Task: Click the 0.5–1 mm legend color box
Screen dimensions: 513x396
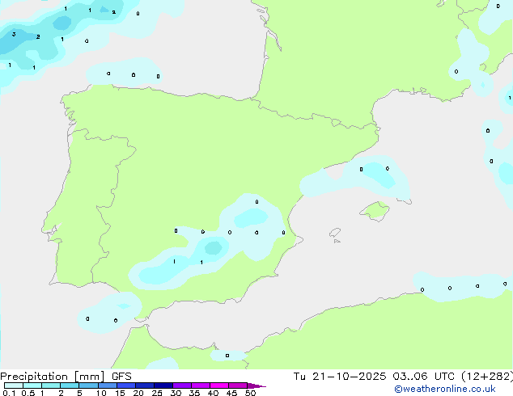Action: 32,385
